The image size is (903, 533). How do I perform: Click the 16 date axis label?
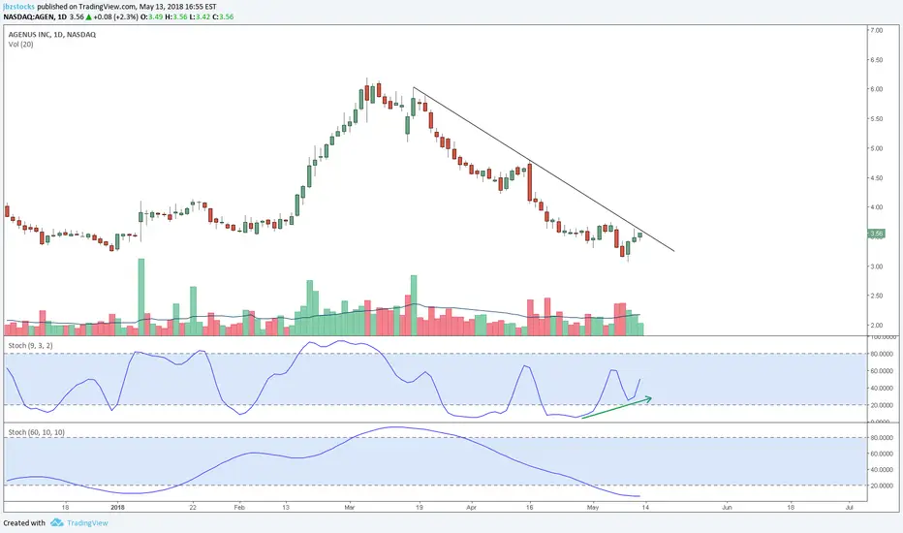coord(529,508)
